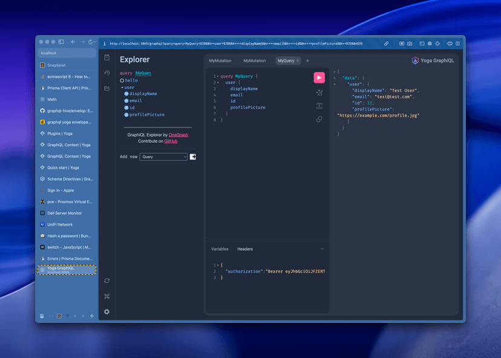Run the query with the pink play button

319,77
